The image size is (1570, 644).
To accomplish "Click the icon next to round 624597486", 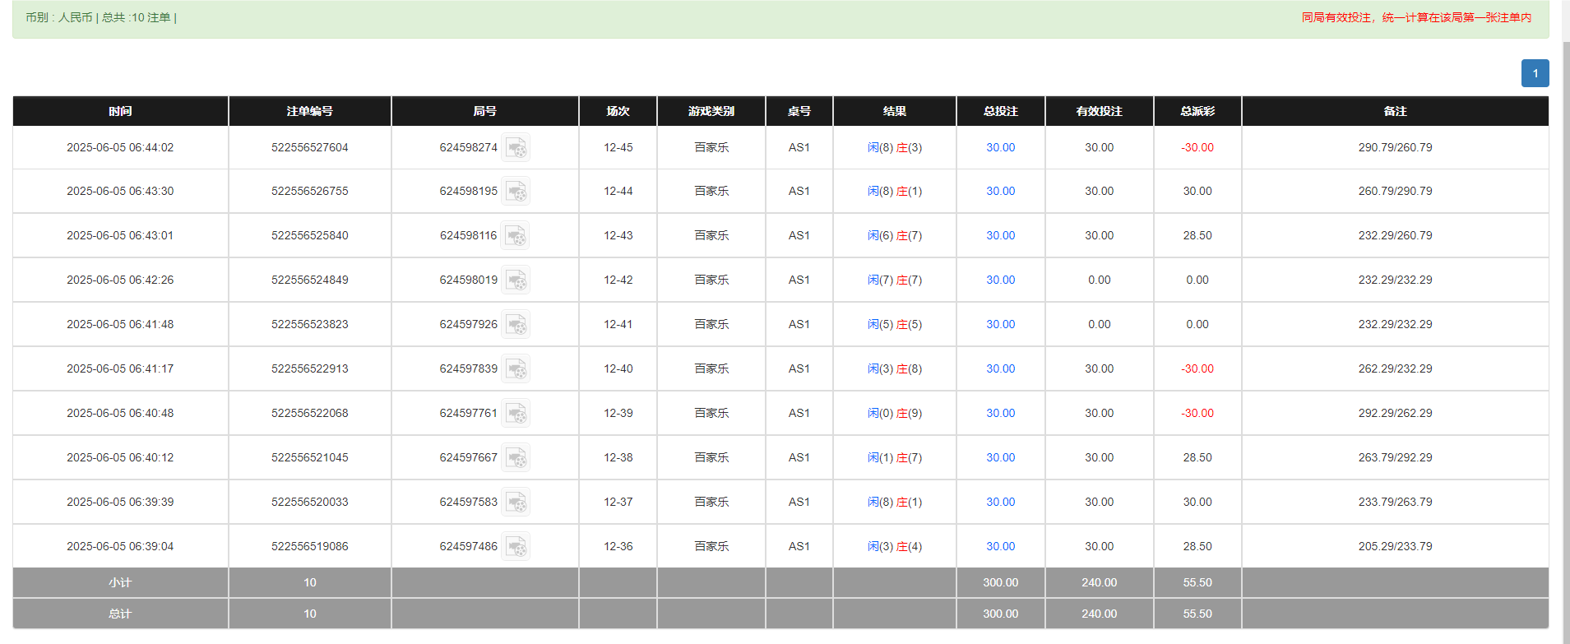I will coord(516,547).
